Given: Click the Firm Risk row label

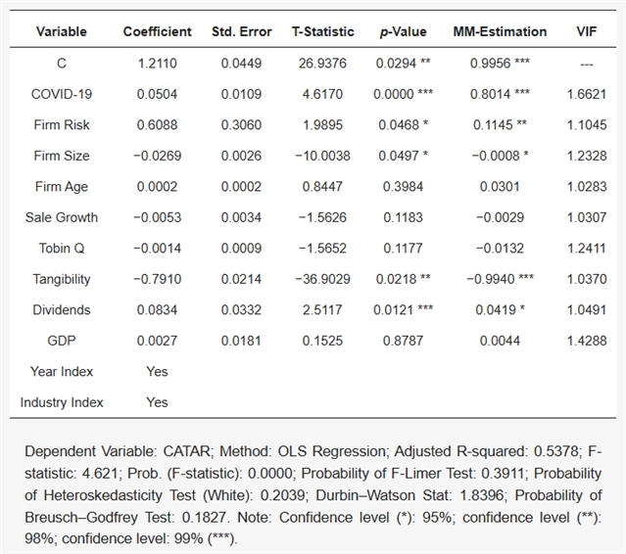Looking at the screenshot, I should click(x=61, y=125).
